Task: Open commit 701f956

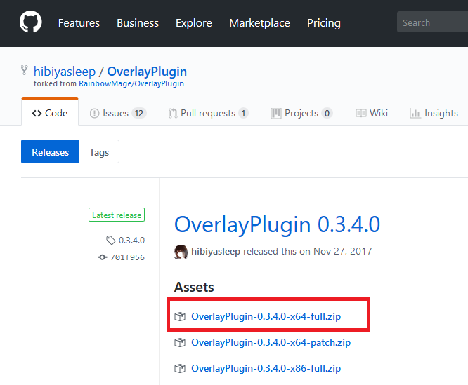Action: pyautogui.click(x=127, y=257)
